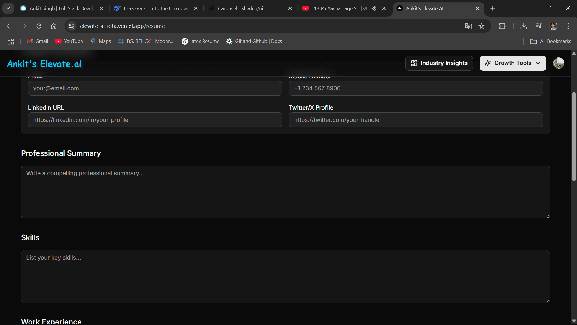Open the user avatar in site header

click(x=558, y=63)
